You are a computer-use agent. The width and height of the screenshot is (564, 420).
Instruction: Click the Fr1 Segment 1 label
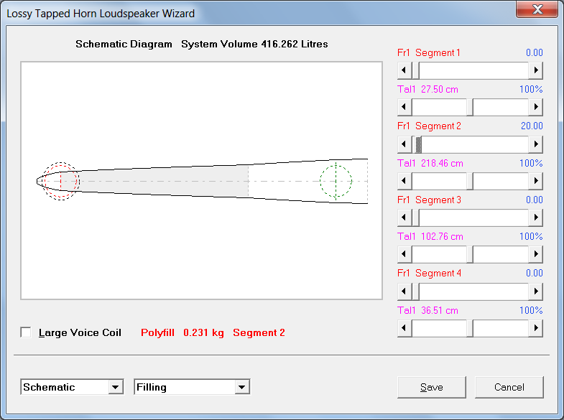pos(429,53)
